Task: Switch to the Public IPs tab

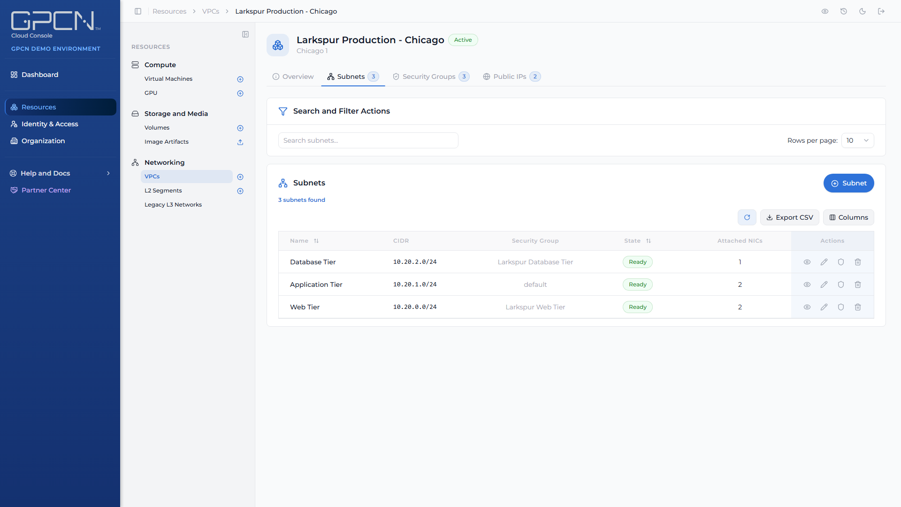Action: pos(512,77)
